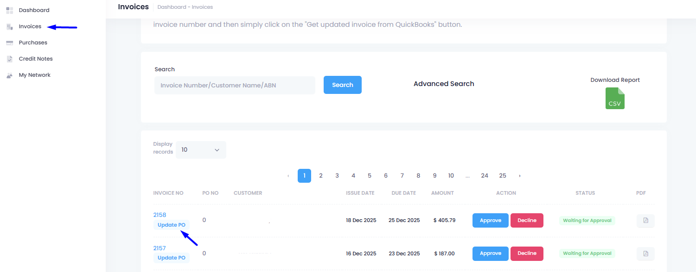Viewport: 696px width, 272px height.
Task: Click the My Network icon
Action: tap(9, 75)
